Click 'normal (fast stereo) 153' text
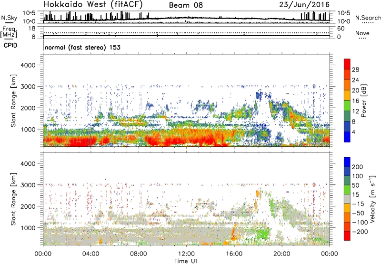Screen dimensions: 381x264 [x=82, y=47]
